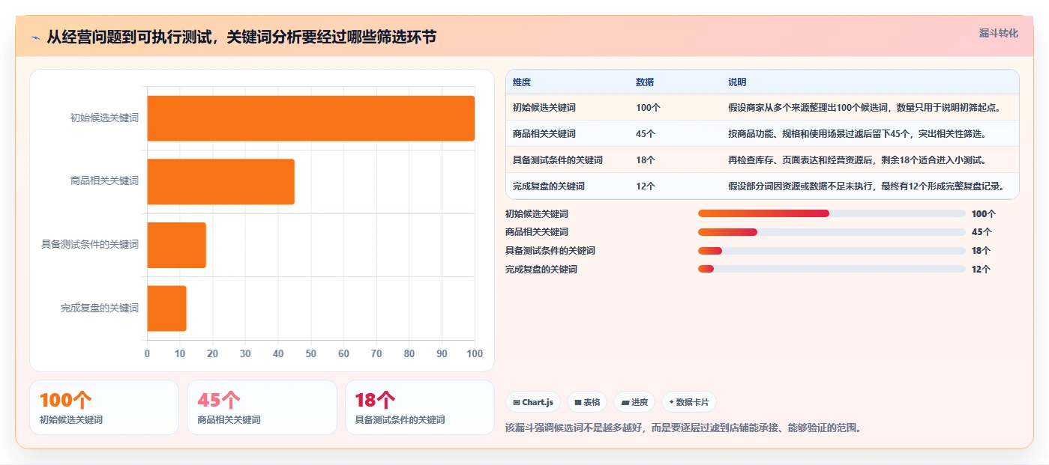Click the lightning icon beside the page title
Screen dimensions: 1049x465
pyautogui.click(x=36, y=37)
